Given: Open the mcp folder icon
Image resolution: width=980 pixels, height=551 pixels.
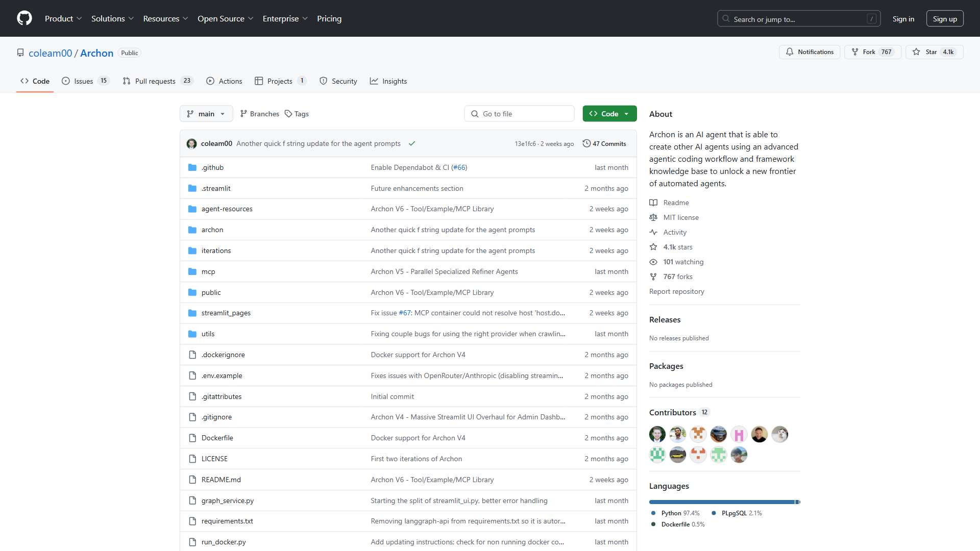Looking at the screenshot, I should click(192, 271).
